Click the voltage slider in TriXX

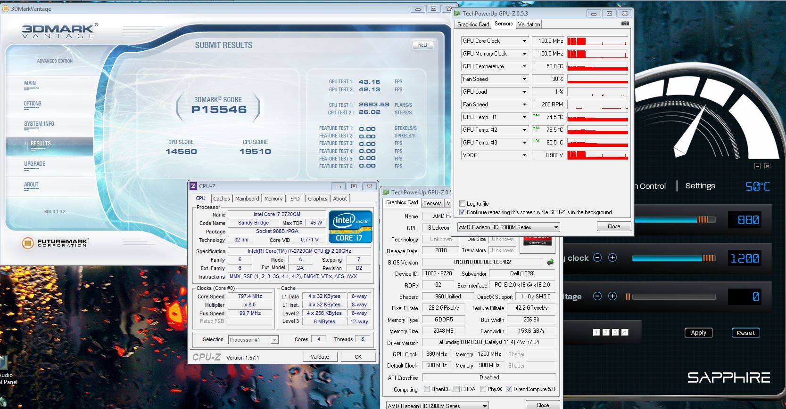point(670,297)
